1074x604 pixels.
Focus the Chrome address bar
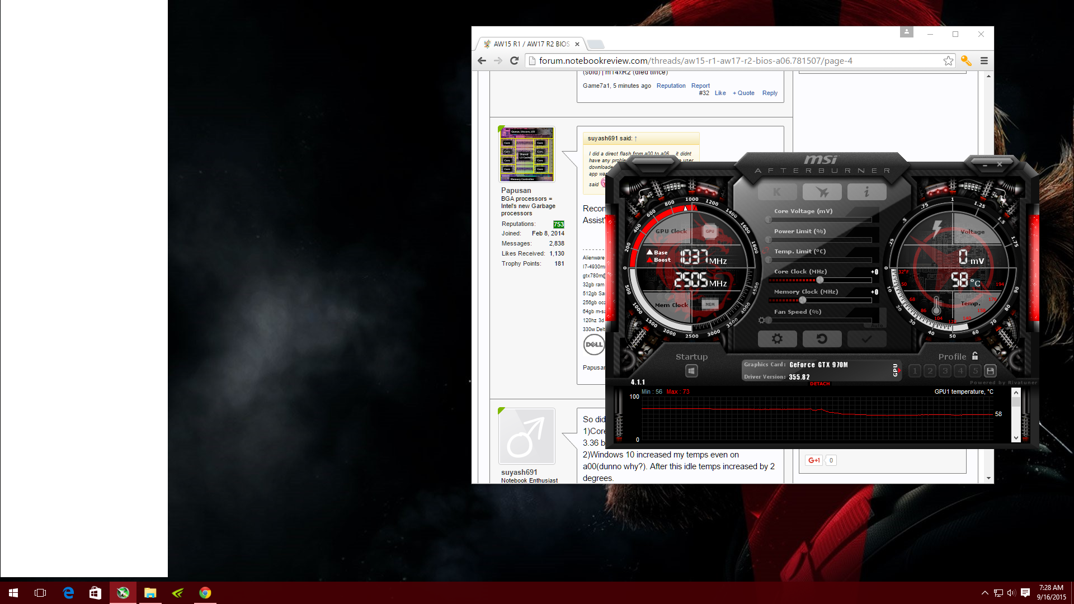(739, 61)
